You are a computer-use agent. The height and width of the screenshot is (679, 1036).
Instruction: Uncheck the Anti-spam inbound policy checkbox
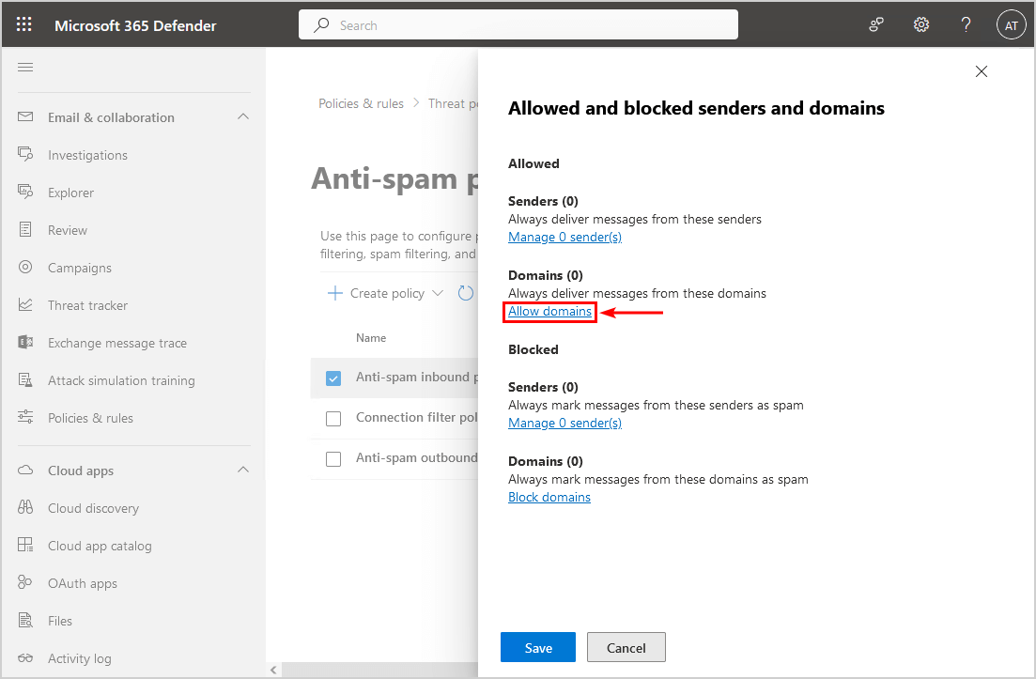pos(333,378)
